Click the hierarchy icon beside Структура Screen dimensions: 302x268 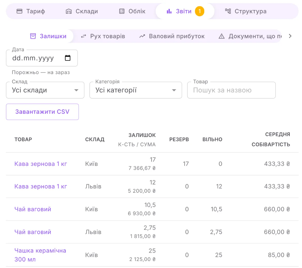click(228, 11)
